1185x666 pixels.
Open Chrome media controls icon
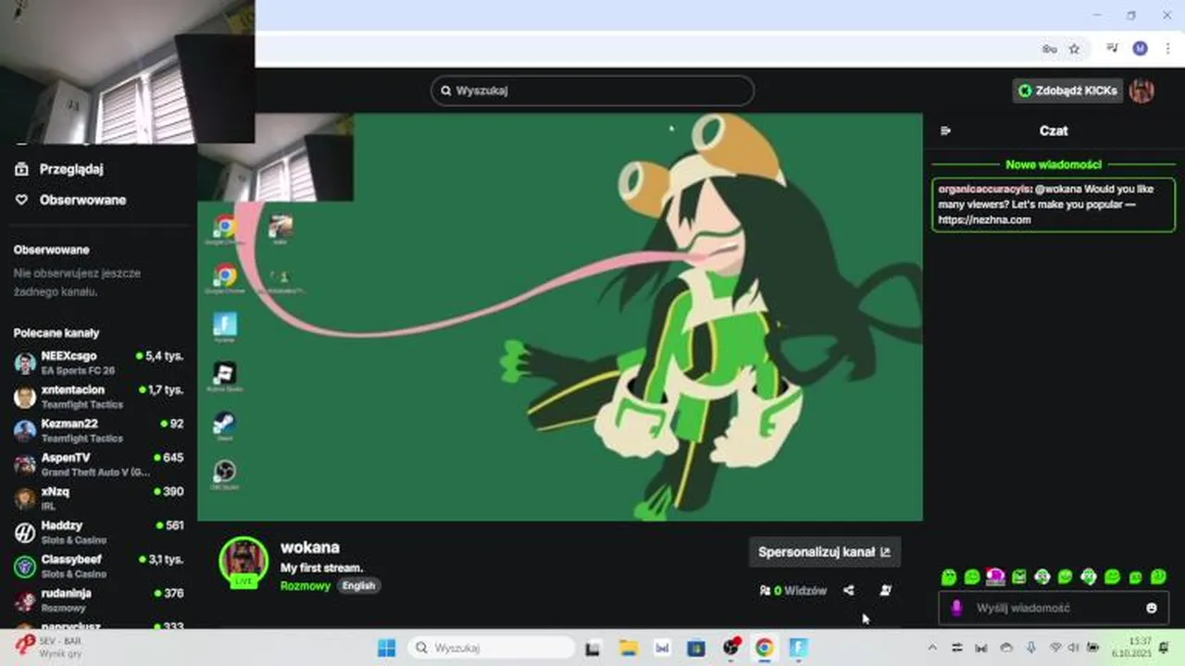(1113, 49)
